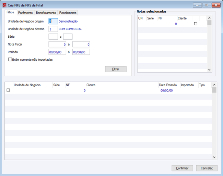Viewport: 223px width, 176px height.
Task: Tick the checkbox in Notas selecionadas row
Action: [196, 24]
